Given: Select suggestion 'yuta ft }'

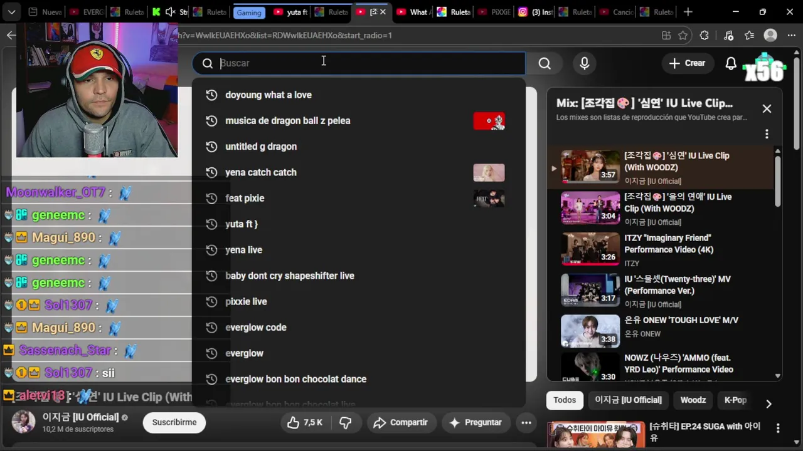Looking at the screenshot, I should click(x=358, y=224).
